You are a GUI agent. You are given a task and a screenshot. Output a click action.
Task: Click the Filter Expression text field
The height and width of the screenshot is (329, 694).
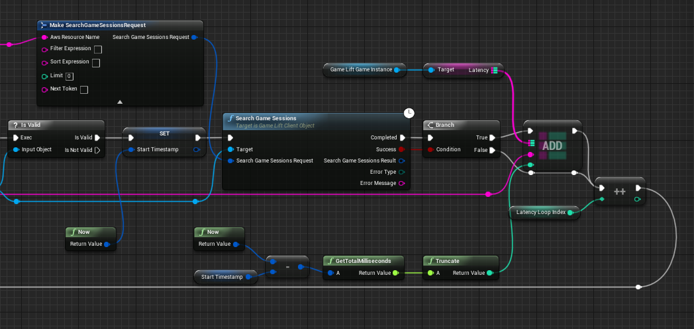(98, 50)
